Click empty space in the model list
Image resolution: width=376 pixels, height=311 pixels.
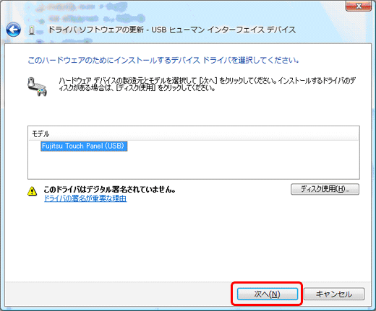coord(194,165)
